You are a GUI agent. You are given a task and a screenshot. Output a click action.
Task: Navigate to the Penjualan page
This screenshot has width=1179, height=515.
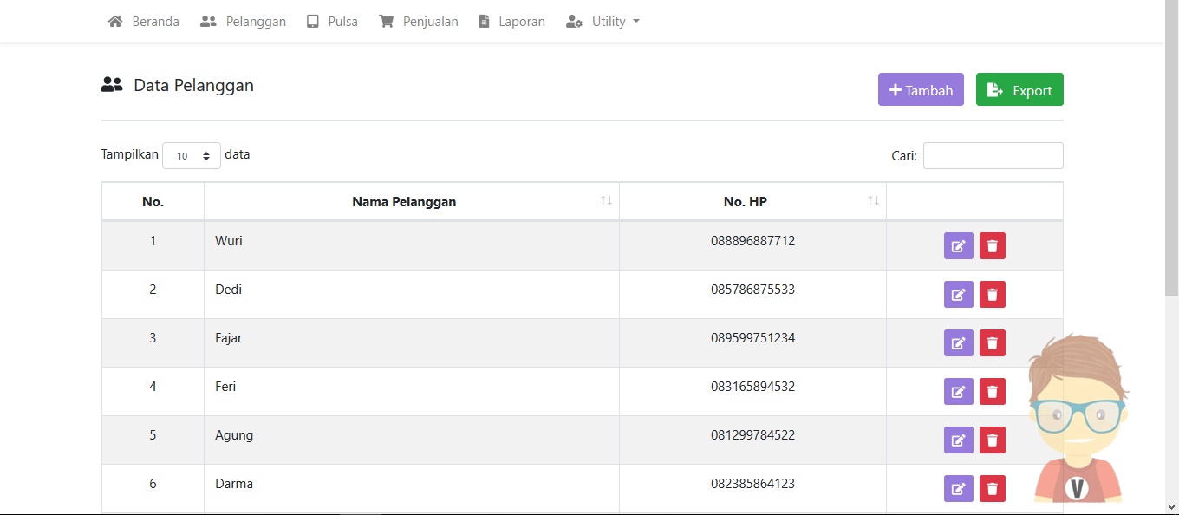click(x=419, y=22)
